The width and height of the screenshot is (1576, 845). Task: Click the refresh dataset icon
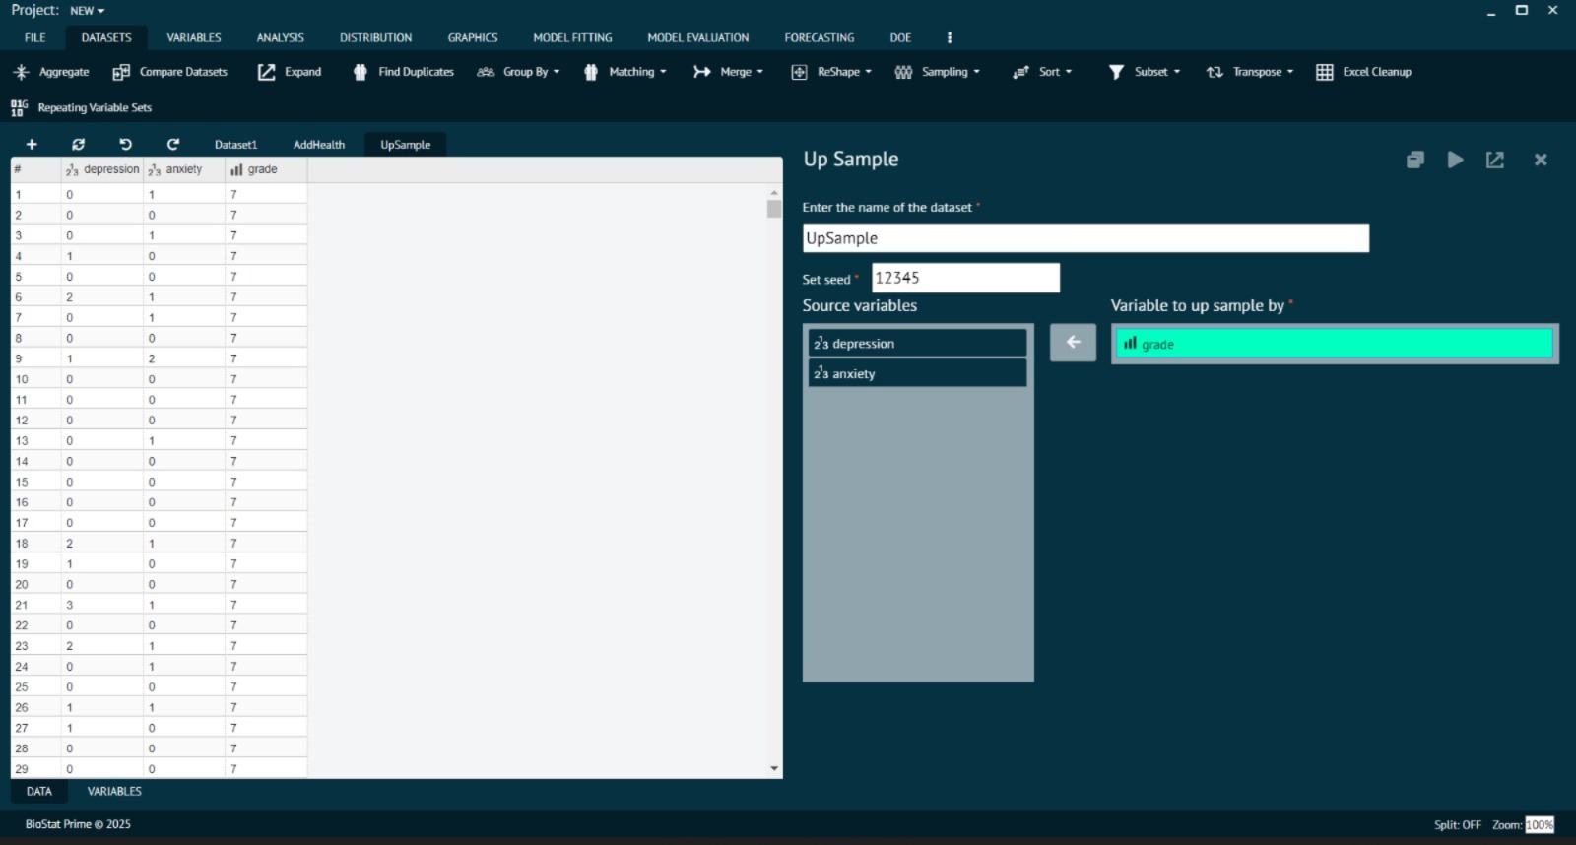coord(79,145)
